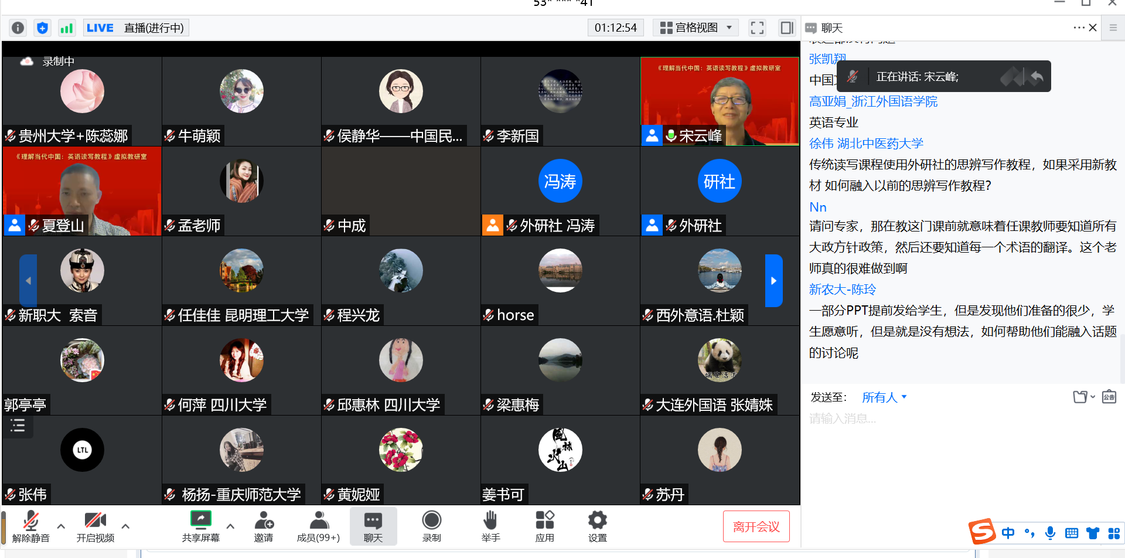Turn on the camera (开启视频)
The height and width of the screenshot is (558, 1125).
(95, 526)
